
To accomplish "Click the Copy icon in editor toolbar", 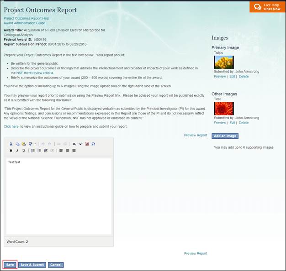I will 17,144.
